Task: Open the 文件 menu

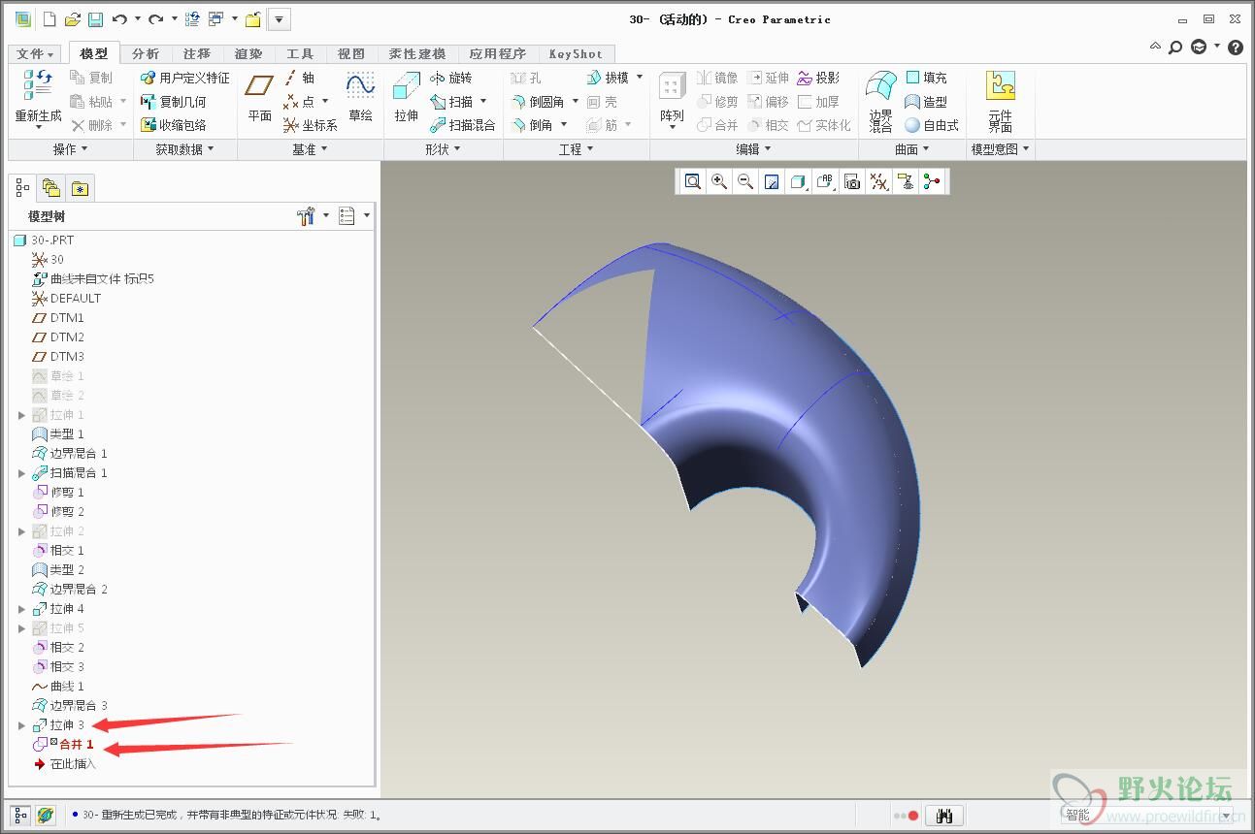Action: [x=36, y=54]
